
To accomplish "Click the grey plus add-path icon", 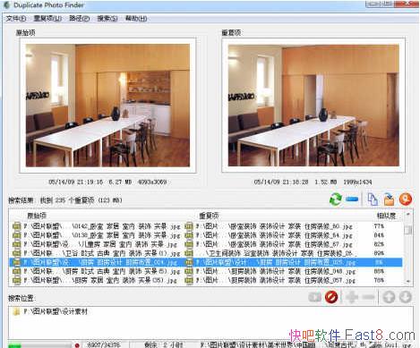I will (352, 297).
